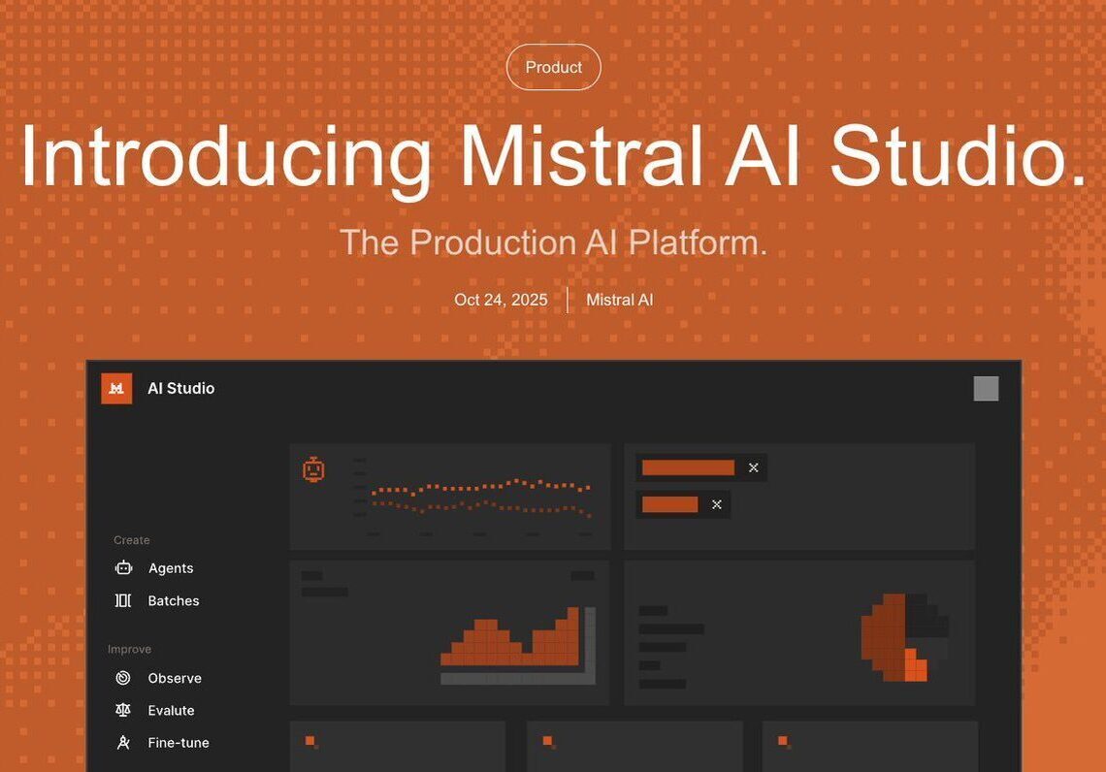Viewport: 1106px width, 772px height.
Task: Open Batches in the sidebar
Action: tap(174, 600)
